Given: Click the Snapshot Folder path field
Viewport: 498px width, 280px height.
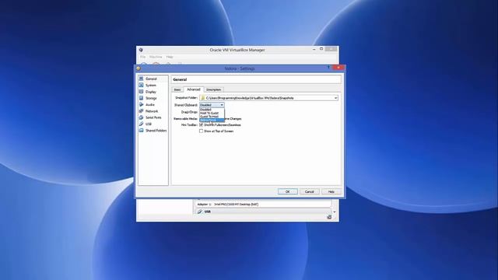Looking at the screenshot, I should 268,98.
